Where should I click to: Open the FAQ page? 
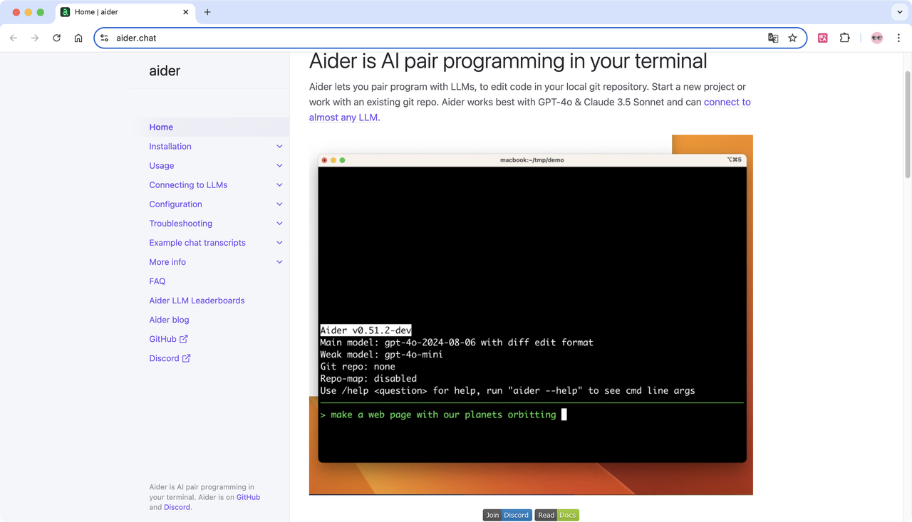point(157,281)
